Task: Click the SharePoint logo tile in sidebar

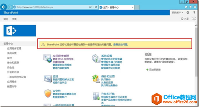Action: pyautogui.click(x=20, y=31)
